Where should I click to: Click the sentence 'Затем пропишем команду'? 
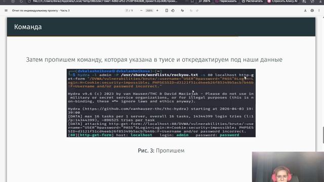pos(64,60)
